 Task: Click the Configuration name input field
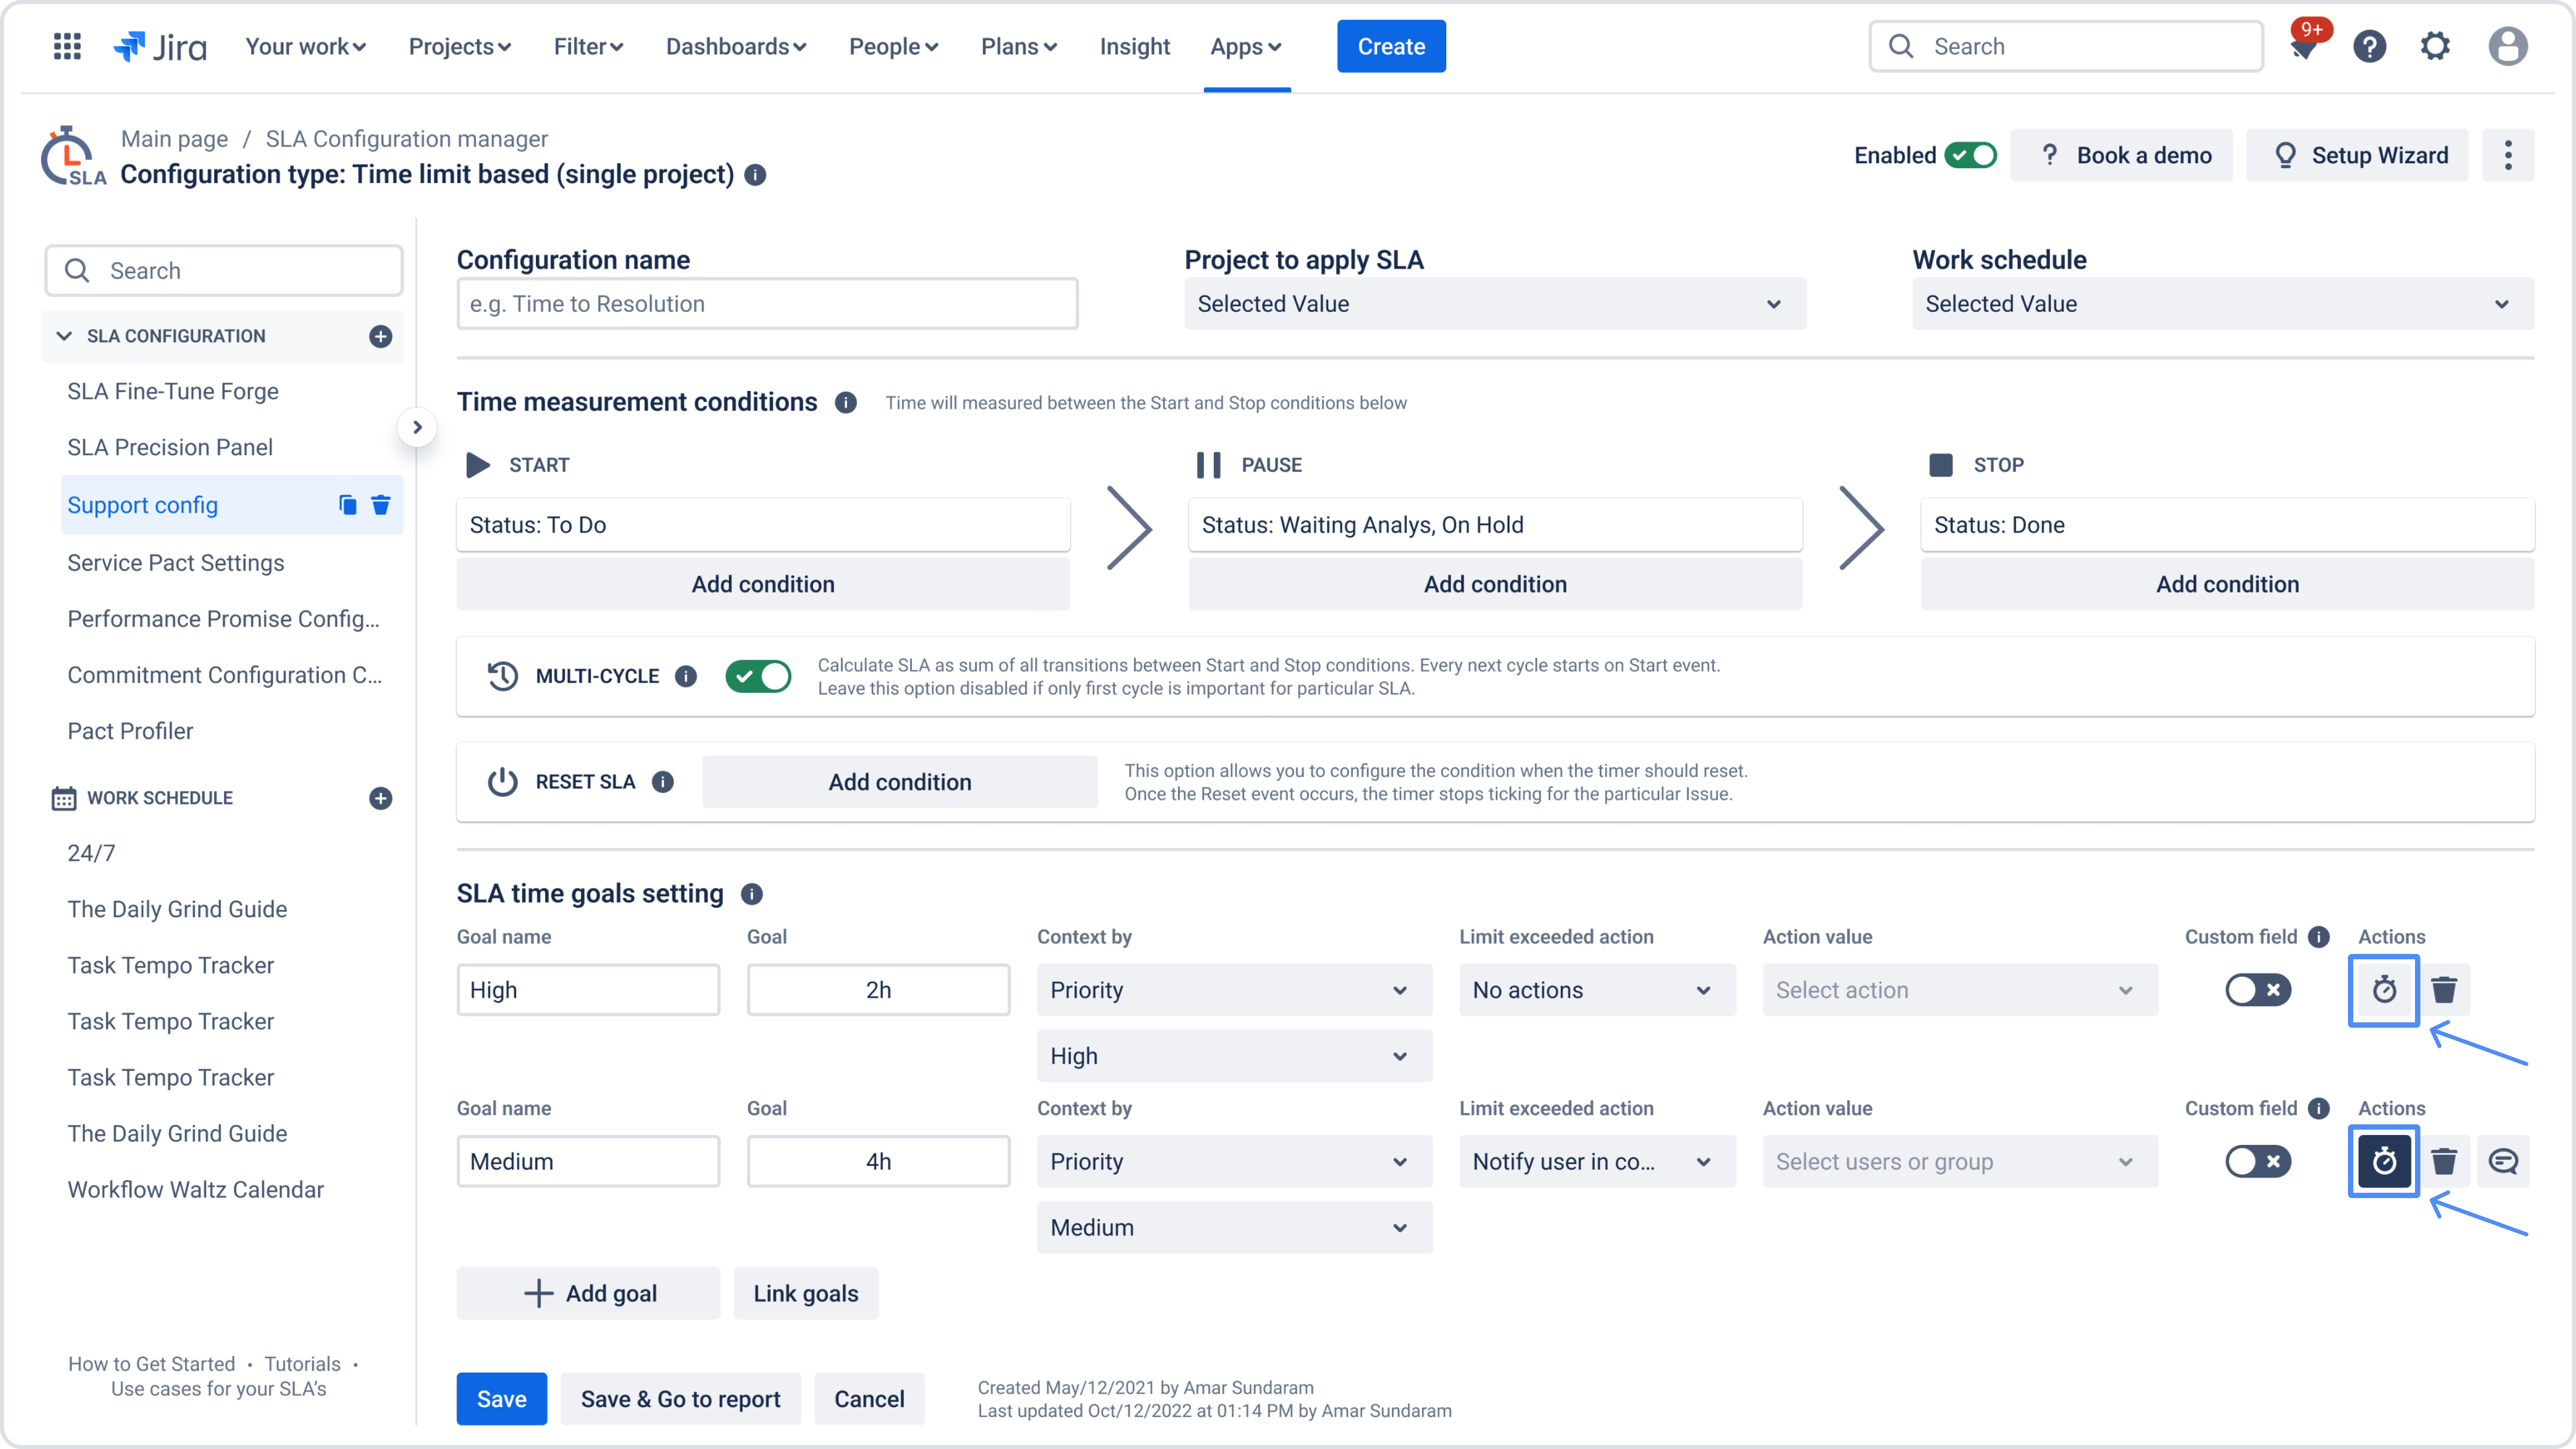point(767,304)
